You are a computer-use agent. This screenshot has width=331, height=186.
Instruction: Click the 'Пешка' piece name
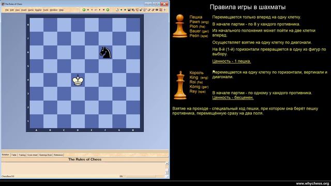195,17
